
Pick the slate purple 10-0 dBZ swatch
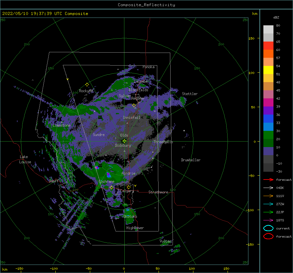pyautogui.click(x=268, y=151)
